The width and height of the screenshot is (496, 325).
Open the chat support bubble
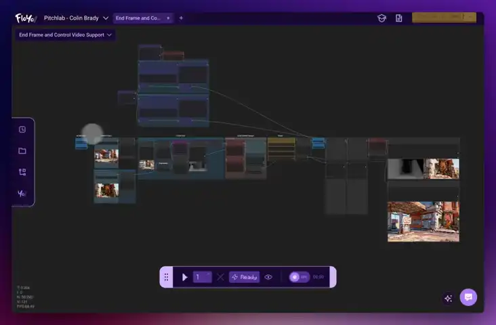tap(468, 297)
